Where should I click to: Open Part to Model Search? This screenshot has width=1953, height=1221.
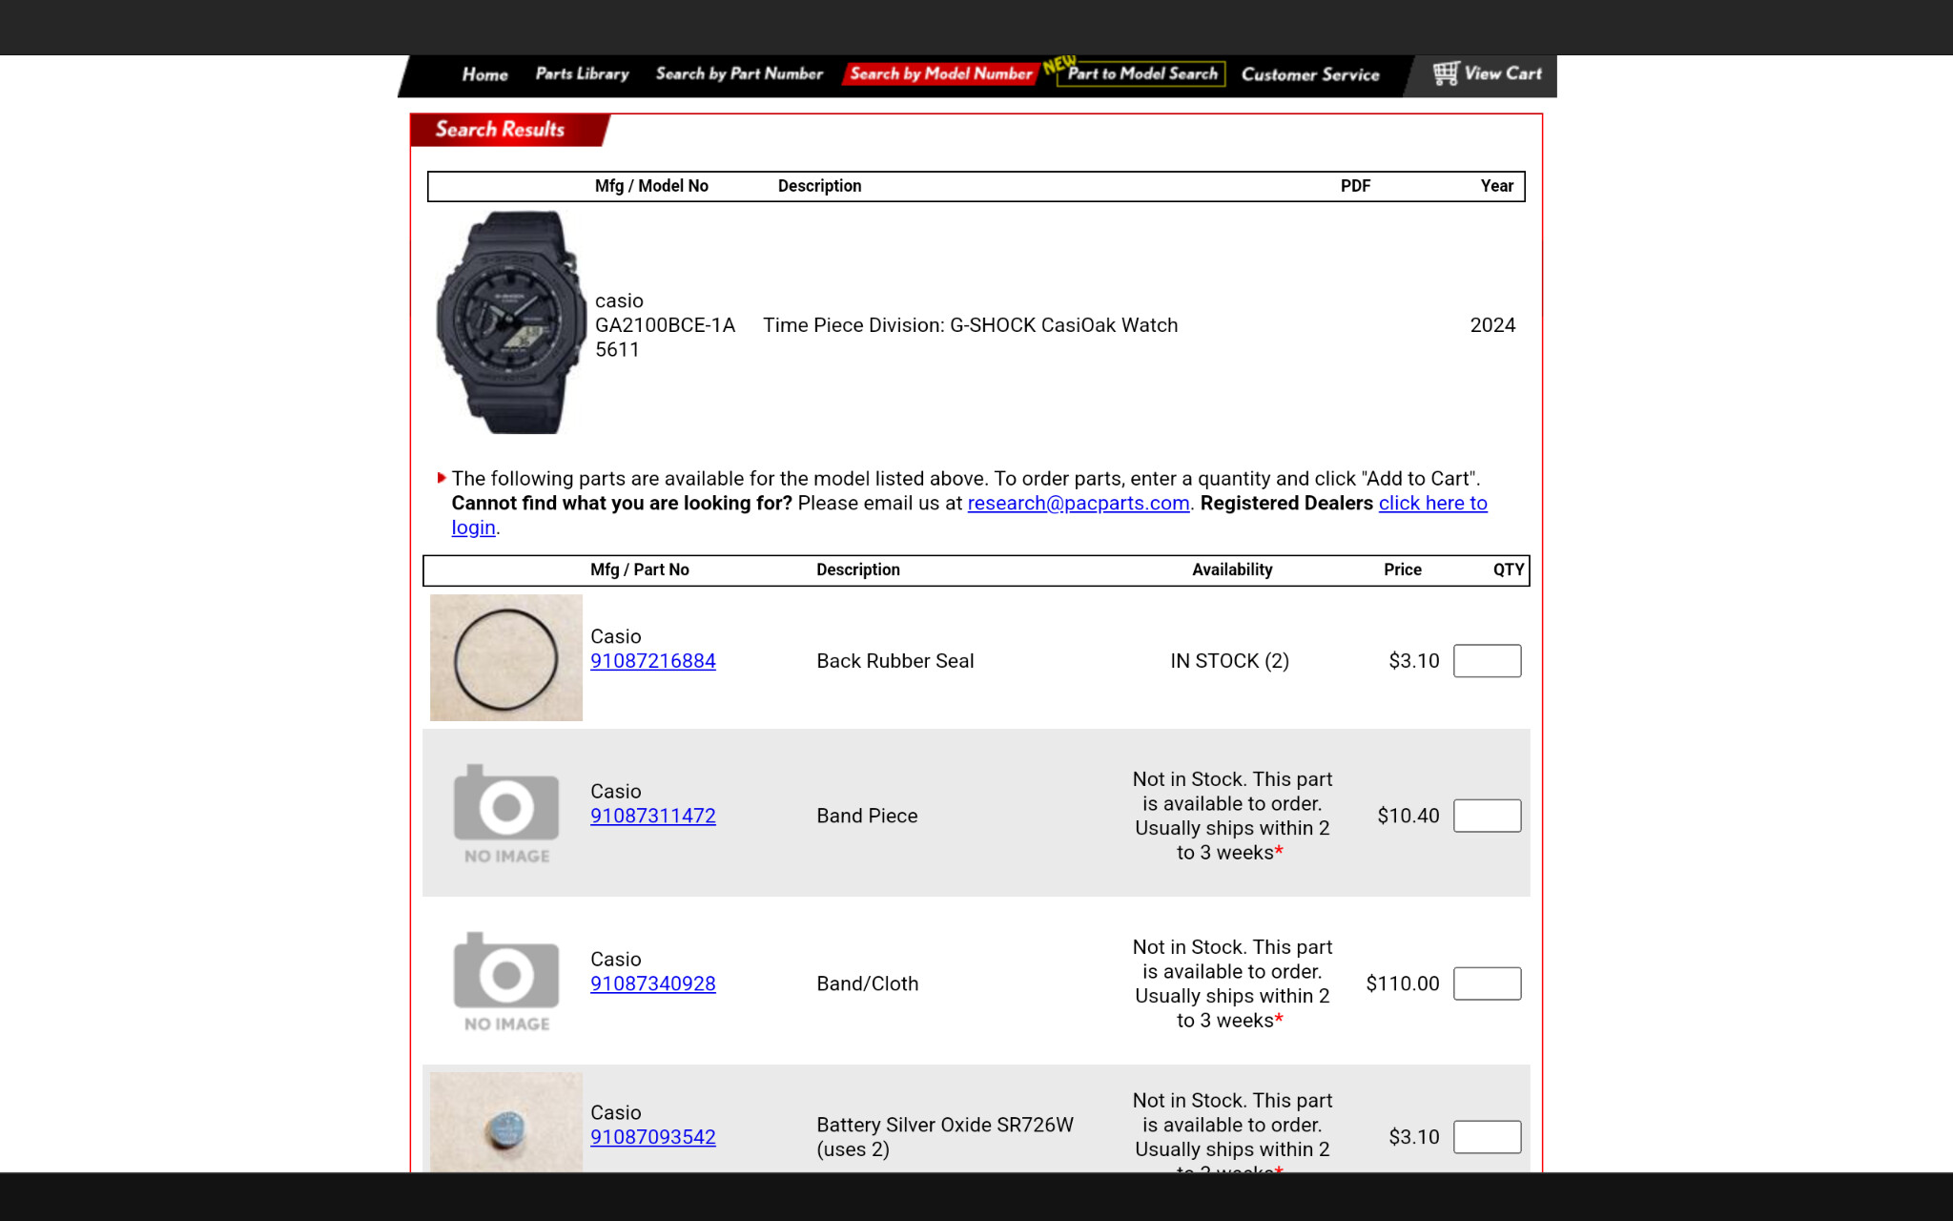click(x=1141, y=73)
